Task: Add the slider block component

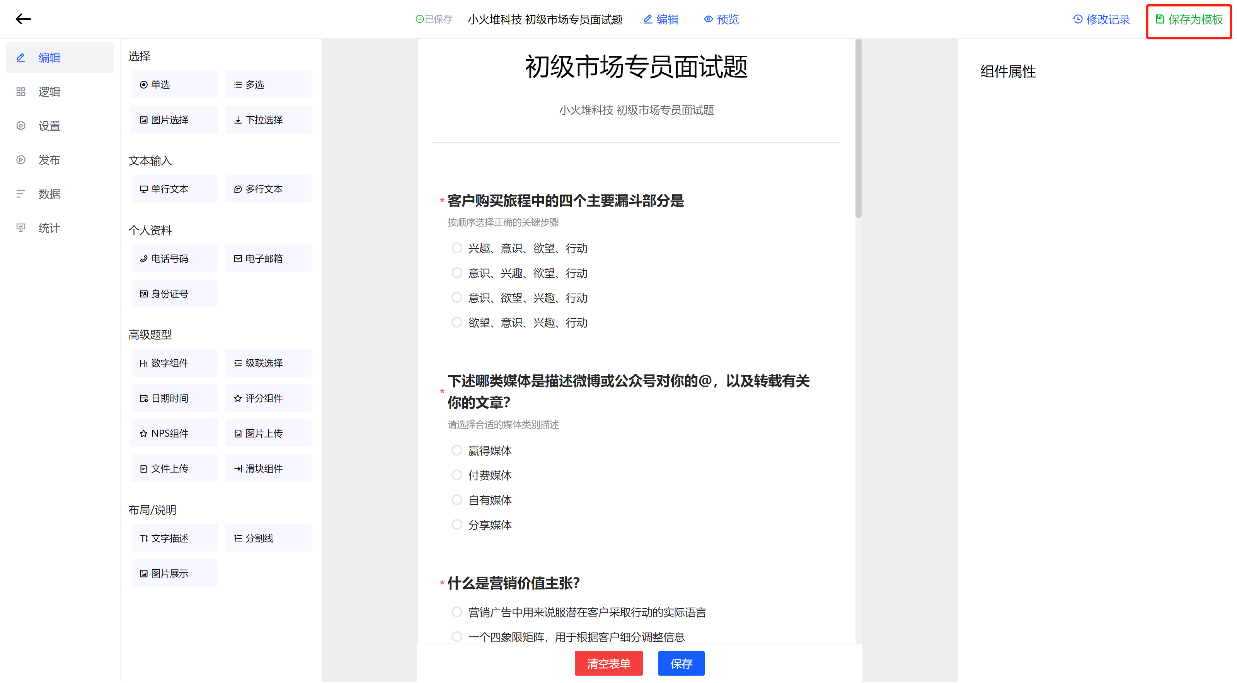Action: tap(268, 468)
